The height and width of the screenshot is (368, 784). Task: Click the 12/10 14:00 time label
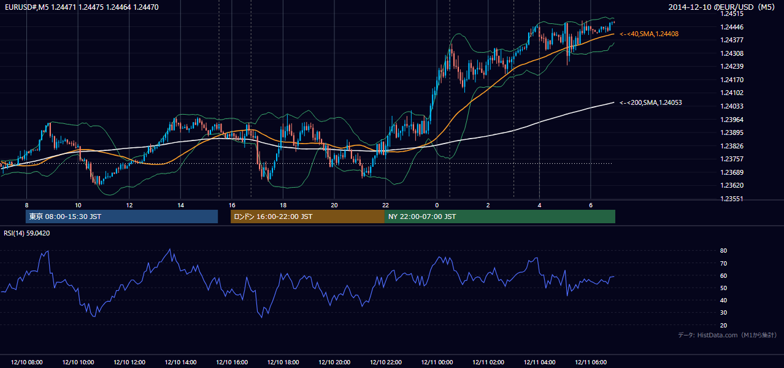pos(180,362)
